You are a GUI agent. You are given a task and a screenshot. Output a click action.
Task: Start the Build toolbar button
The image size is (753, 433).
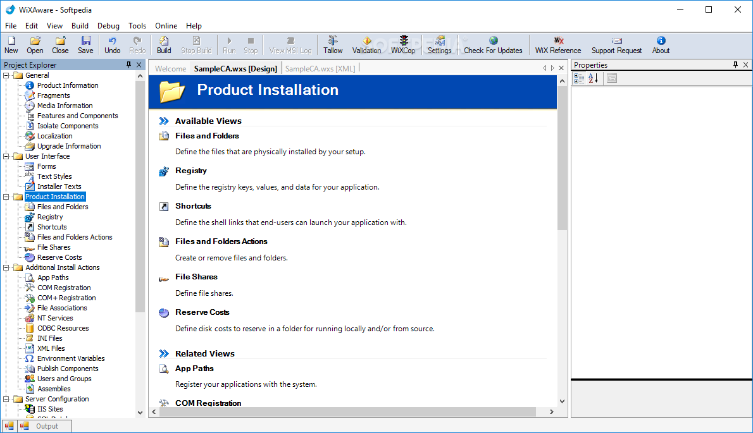pos(164,45)
